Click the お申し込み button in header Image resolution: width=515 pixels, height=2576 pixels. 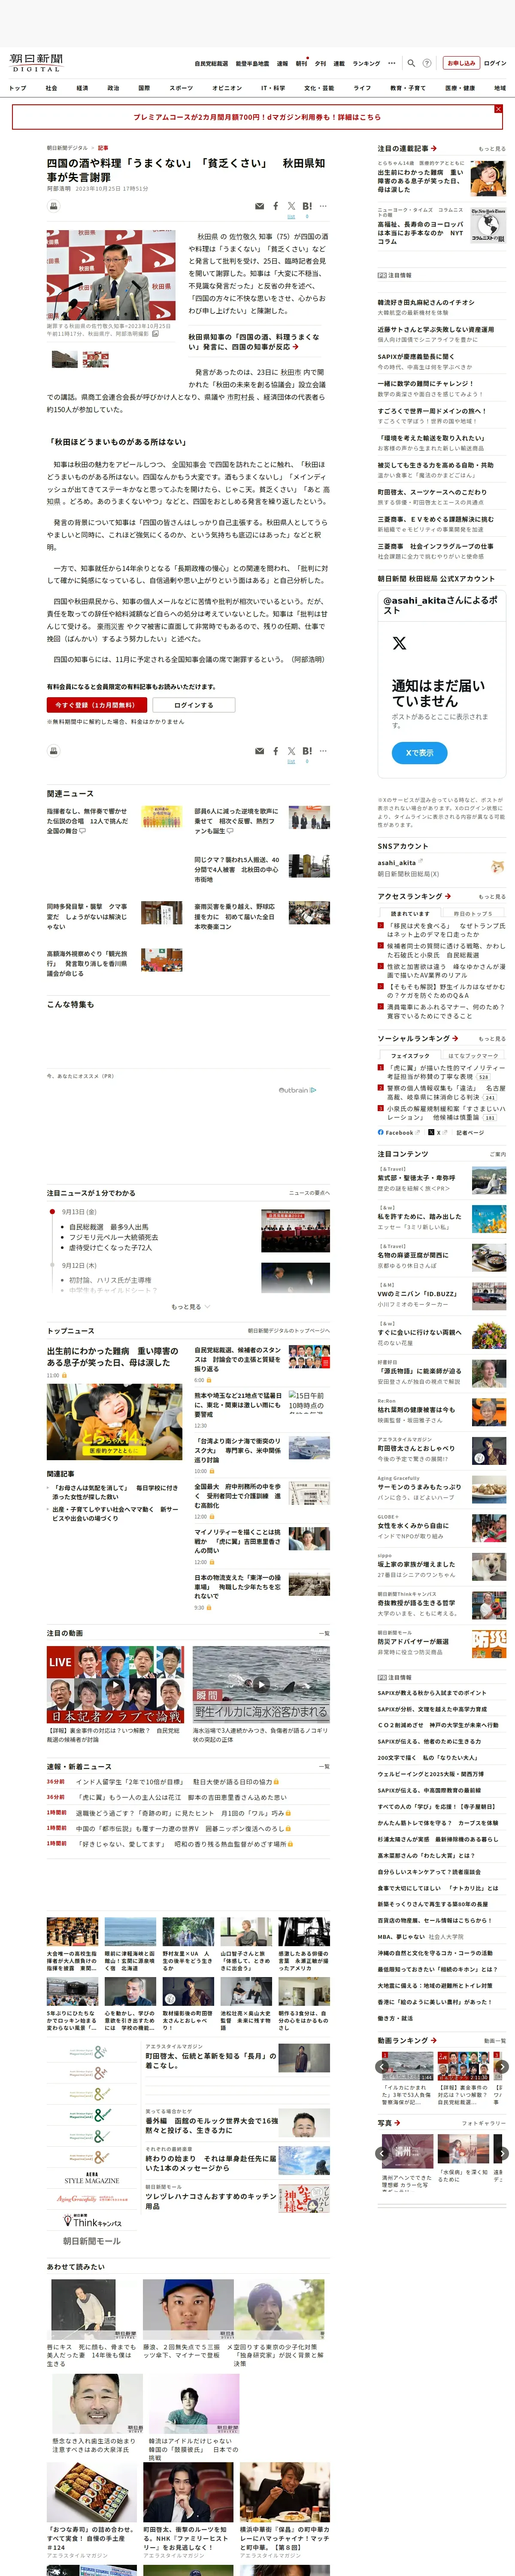[x=461, y=63]
